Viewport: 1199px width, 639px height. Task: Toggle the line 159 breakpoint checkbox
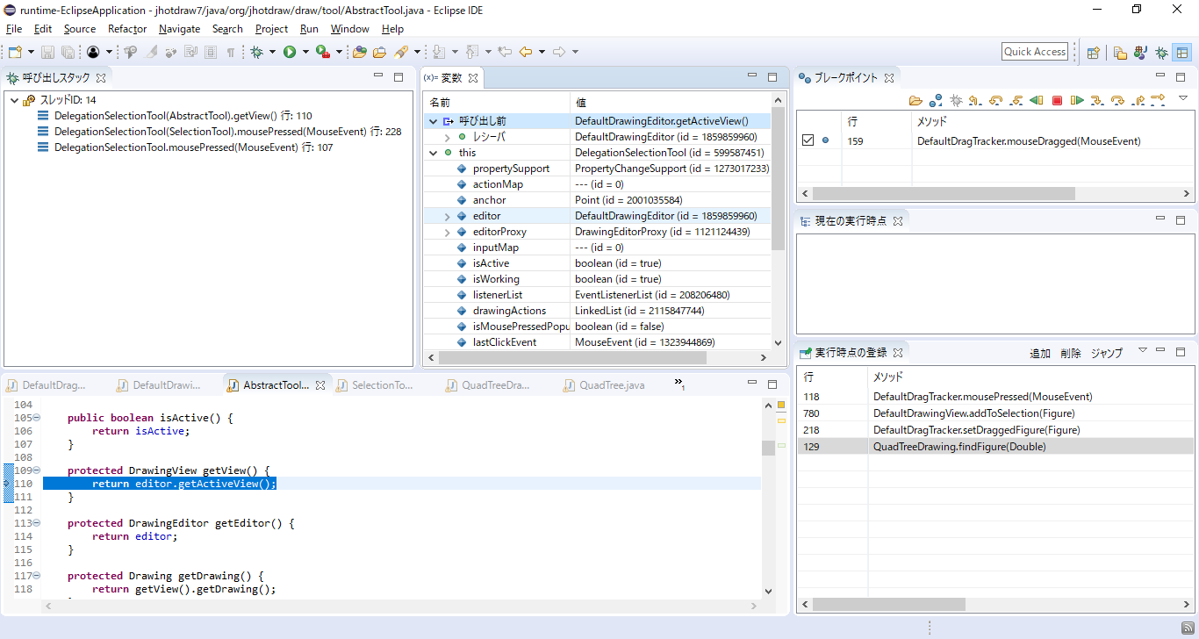tap(808, 140)
